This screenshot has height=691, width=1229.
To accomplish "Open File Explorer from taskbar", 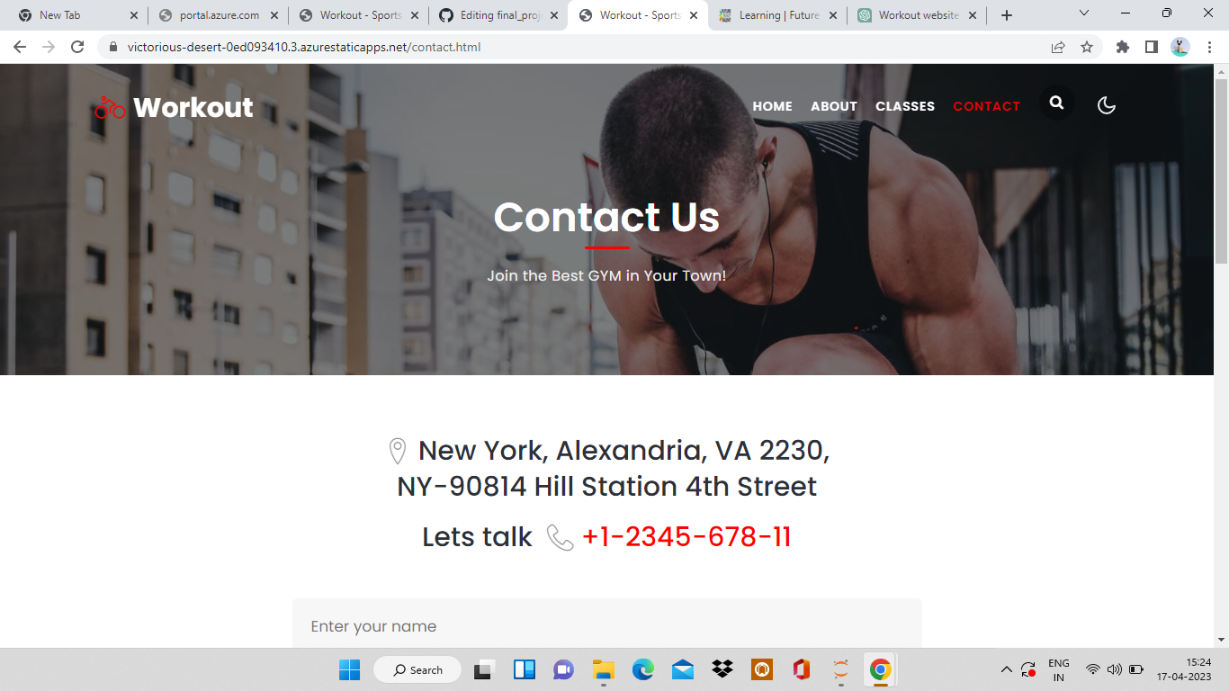I will (x=603, y=669).
